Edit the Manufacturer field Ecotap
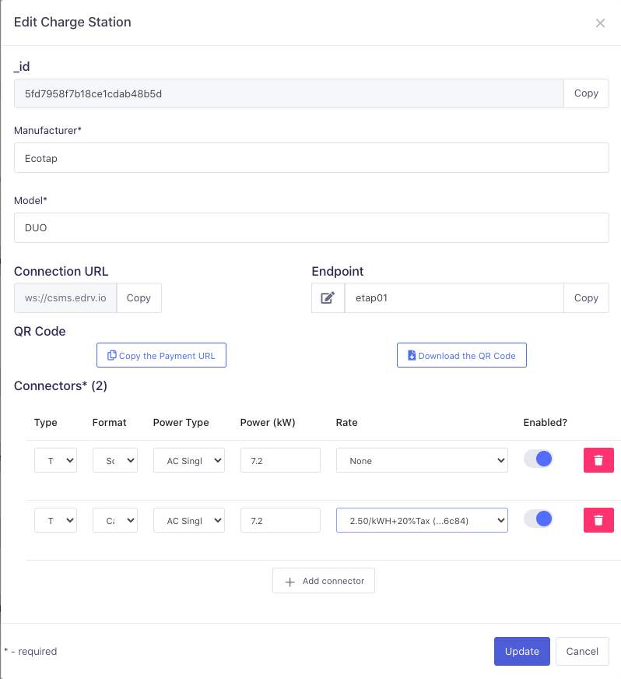621x679 pixels. tap(311, 157)
